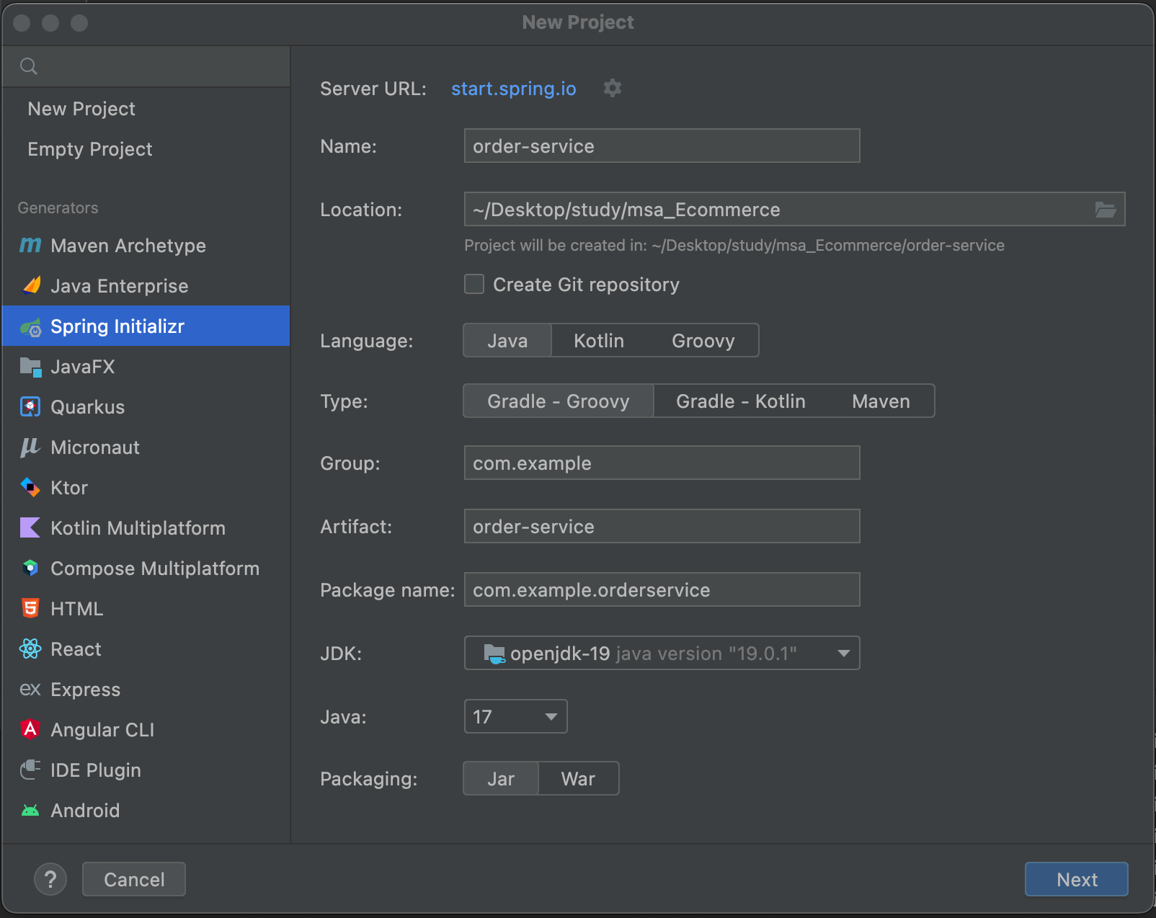Click the JavaFX icon
The image size is (1156, 918).
[30, 367]
